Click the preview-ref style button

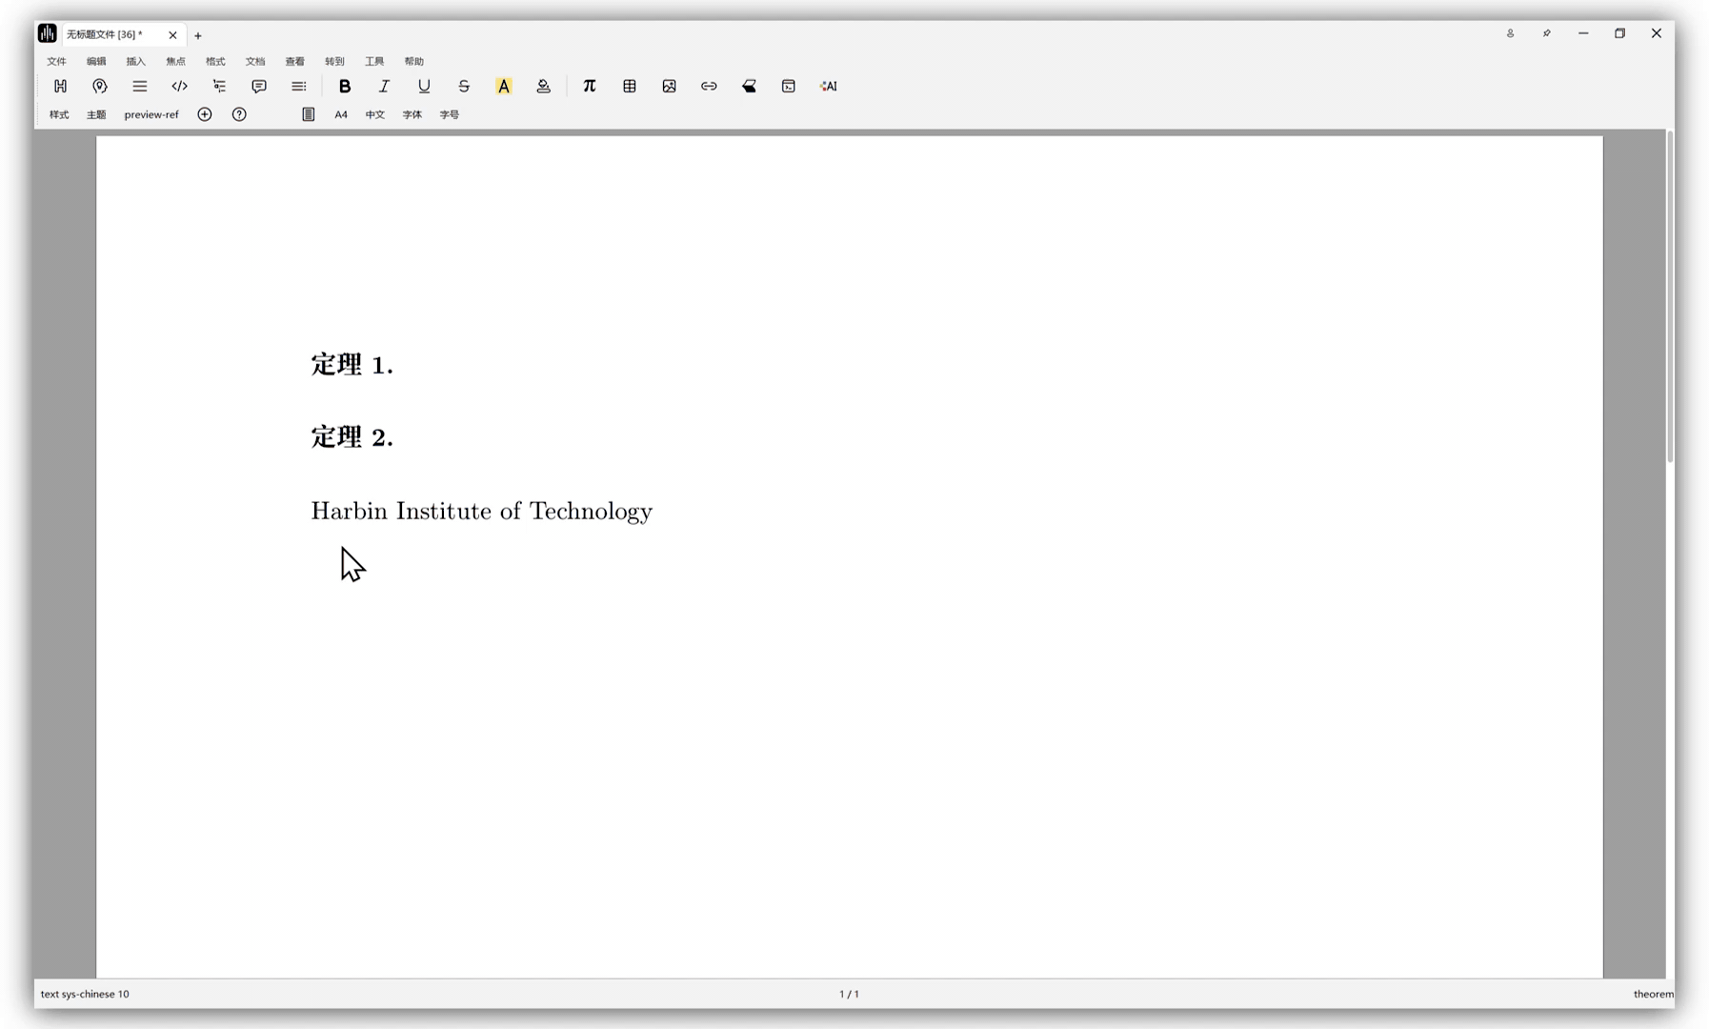tap(151, 114)
